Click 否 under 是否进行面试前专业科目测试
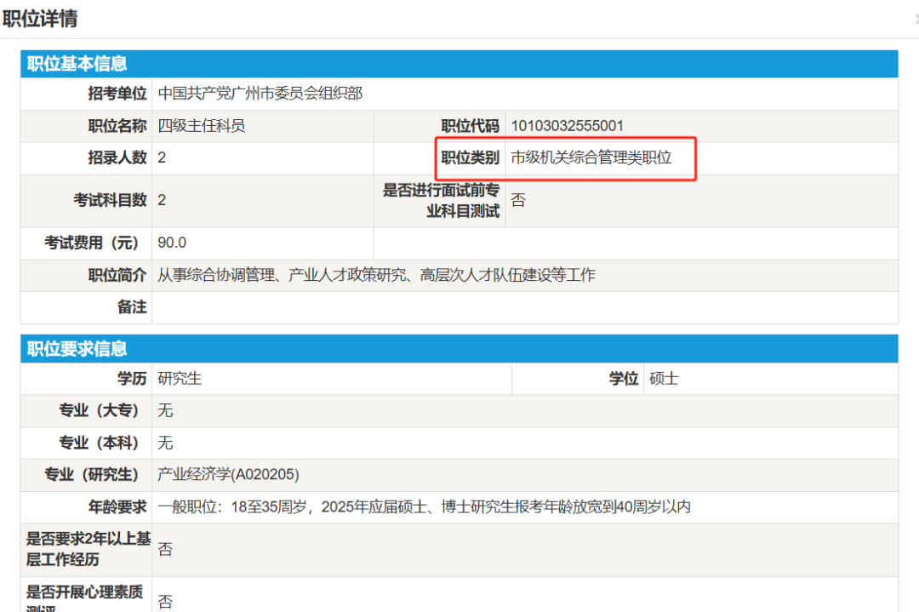This screenshot has width=919, height=612. [x=518, y=199]
